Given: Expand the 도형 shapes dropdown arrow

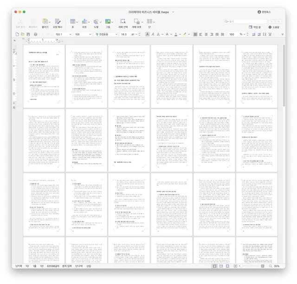Looking at the screenshot, I should click(101, 22).
